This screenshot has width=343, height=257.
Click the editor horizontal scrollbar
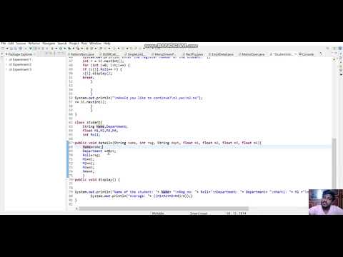coord(164,208)
